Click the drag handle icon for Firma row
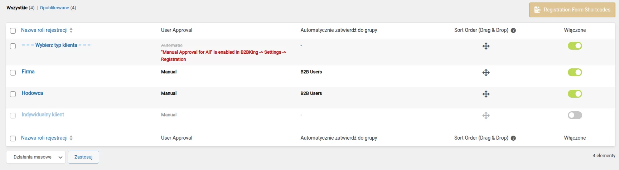 click(x=486, y=73)
